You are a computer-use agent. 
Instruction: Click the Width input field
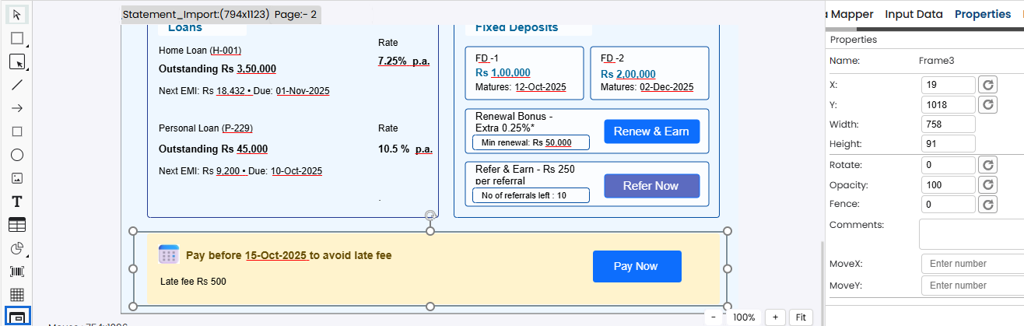(x=948, y=124)
